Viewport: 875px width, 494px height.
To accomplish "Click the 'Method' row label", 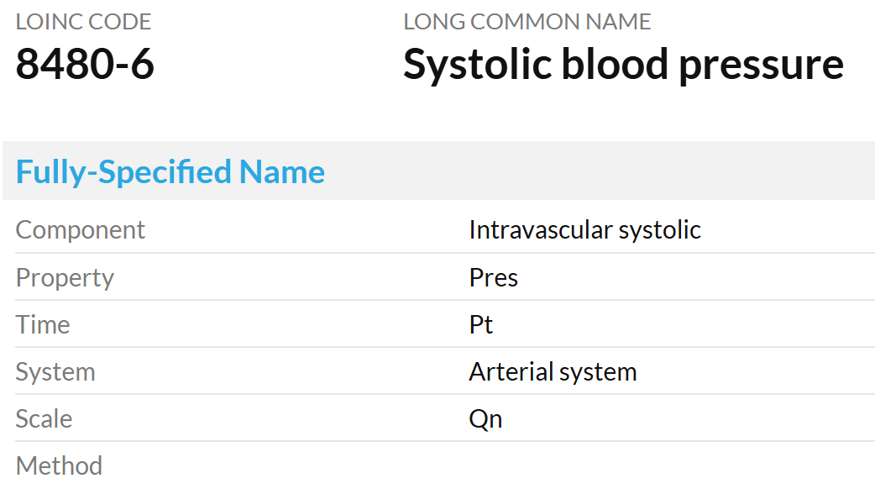I will (59, 465).
